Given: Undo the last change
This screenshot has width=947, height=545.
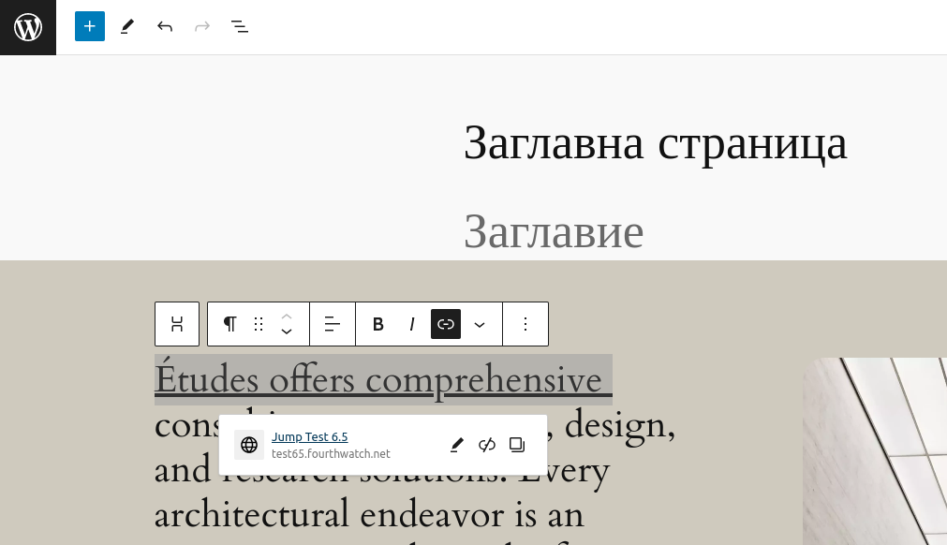Looking at the screenshot, I should point(165,26).
